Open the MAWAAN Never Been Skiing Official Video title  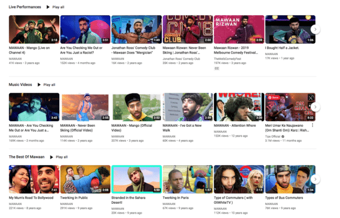[77, 128]
